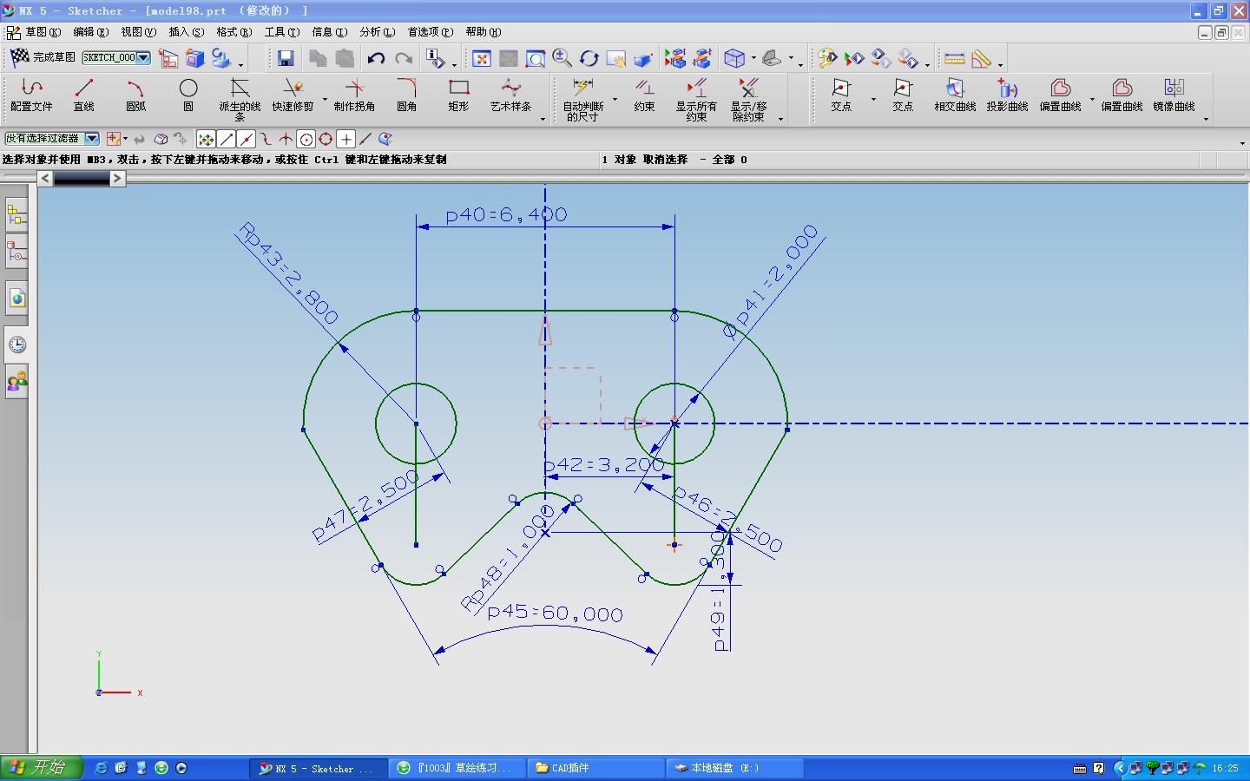Viewport: 1250px width, 781px height.
Task: Start the 配置文件 profile tool
Action: [x=31, y=95]
